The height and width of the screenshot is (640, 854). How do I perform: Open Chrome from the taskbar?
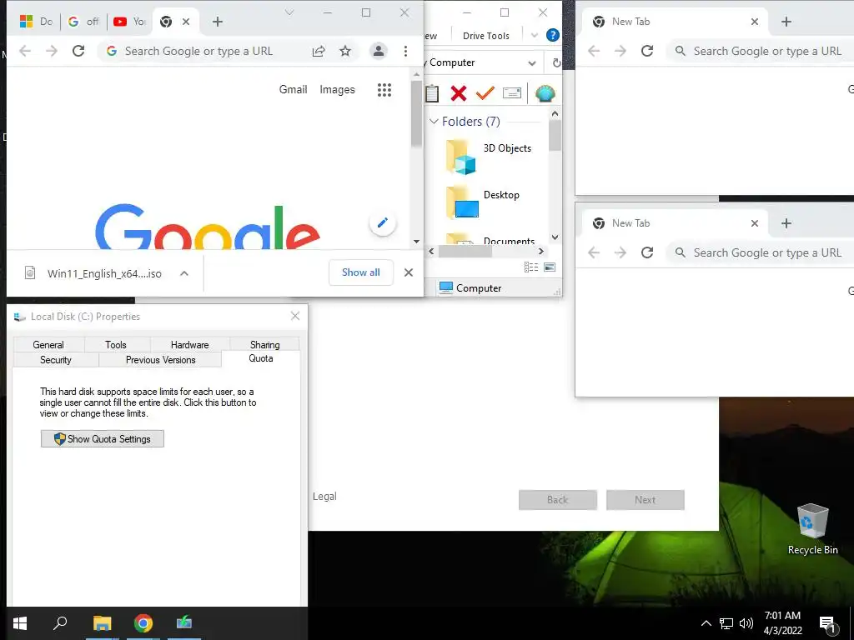tap(143, 623)
